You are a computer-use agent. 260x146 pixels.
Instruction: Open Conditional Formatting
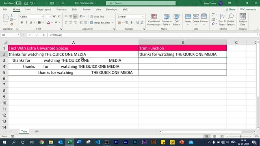(154, 20)
